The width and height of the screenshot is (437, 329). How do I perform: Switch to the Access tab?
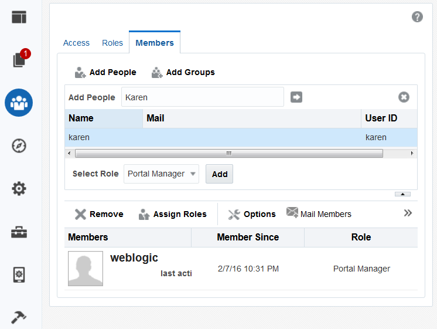point(76,43)
